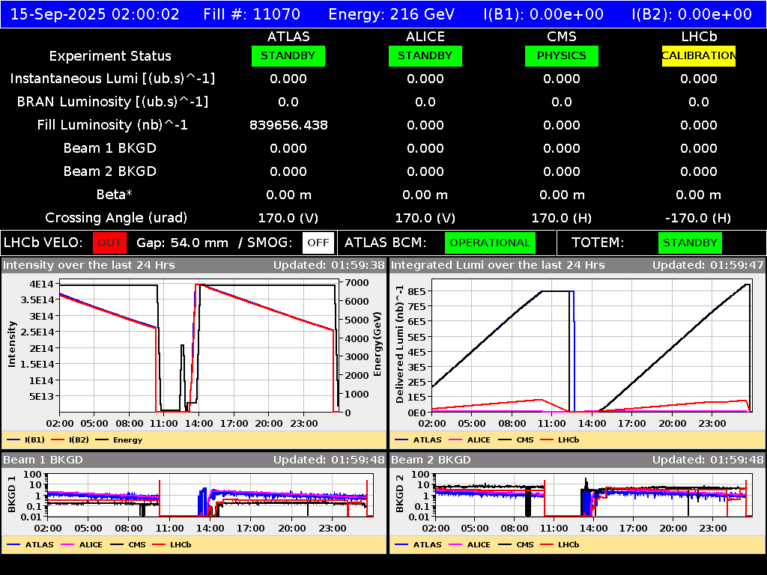Click the red LHCb VELO OUT indicator
This screenshot has height=575, width=767.
109,243
